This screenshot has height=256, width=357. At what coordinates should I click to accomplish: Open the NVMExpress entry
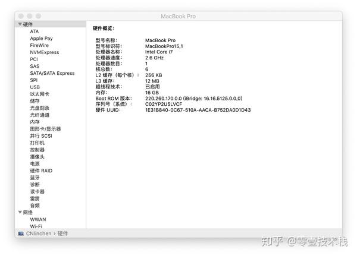[x=45, y=52]
